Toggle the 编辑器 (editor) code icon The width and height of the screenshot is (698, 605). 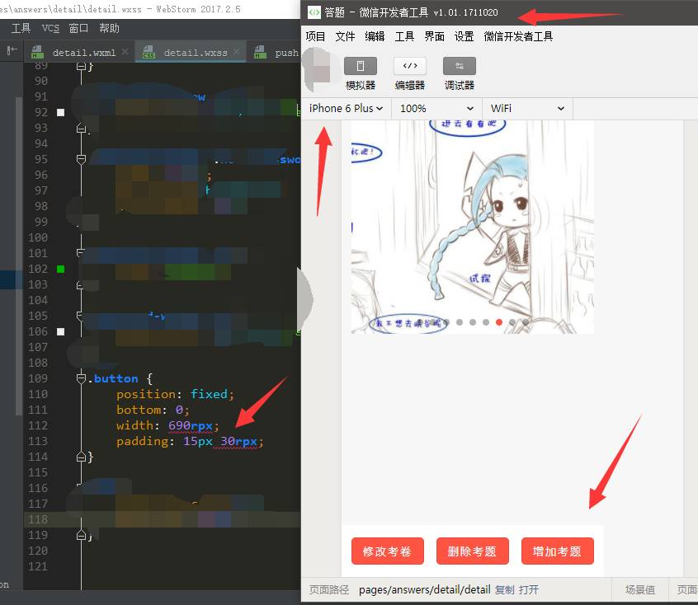409,66
